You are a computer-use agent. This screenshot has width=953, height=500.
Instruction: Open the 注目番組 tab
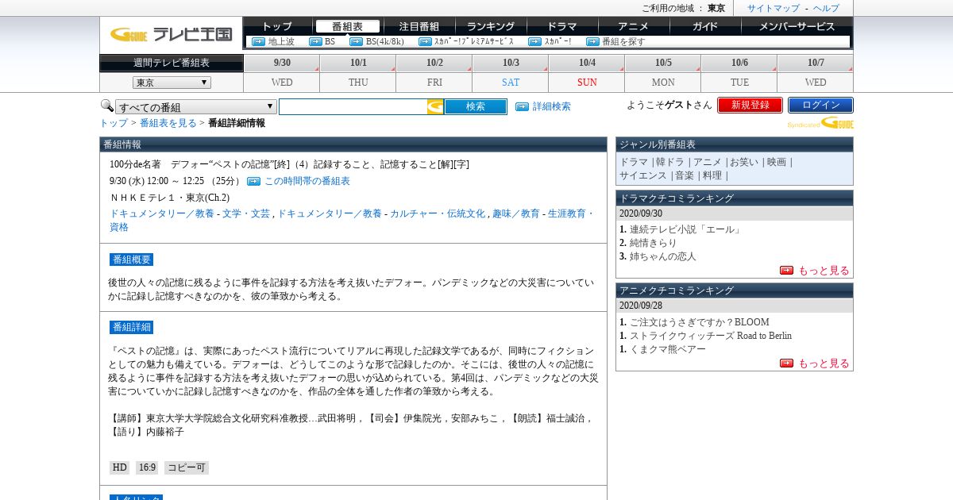click(x=419, y=26)
